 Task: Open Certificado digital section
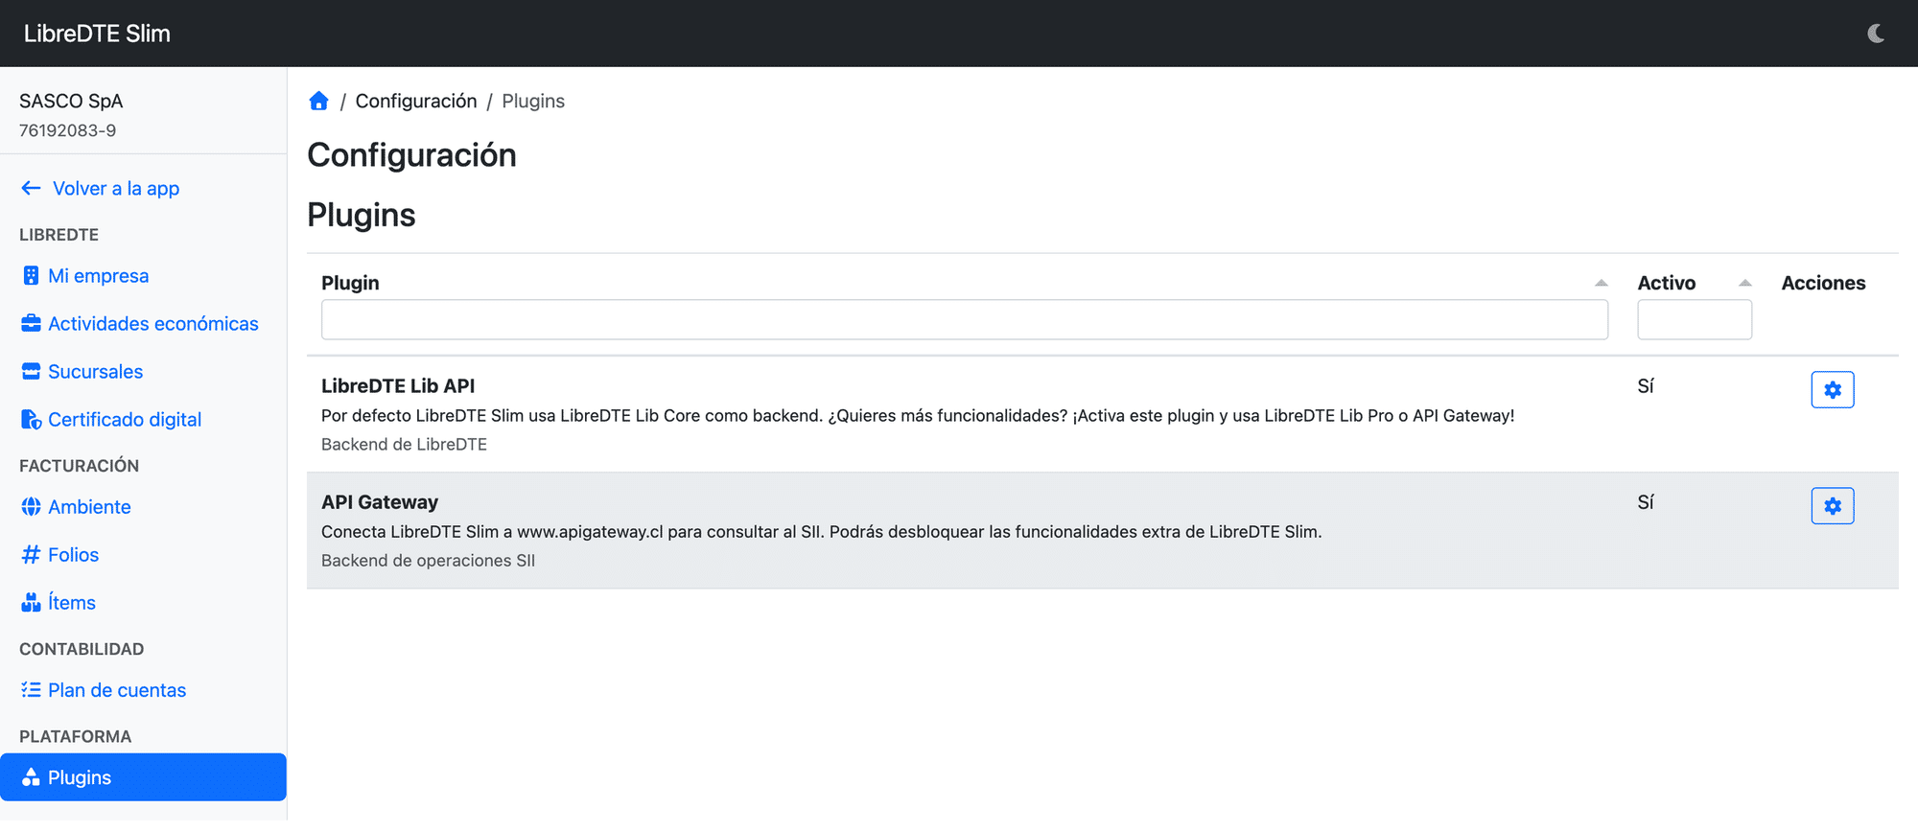click(125, 420)
